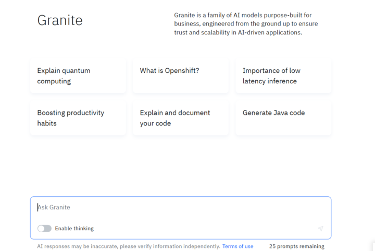The height and width of the screenshot is (251, 375).
Task: Click the send arrow icon
Action: pyautogui.click(x=320, y=229)
